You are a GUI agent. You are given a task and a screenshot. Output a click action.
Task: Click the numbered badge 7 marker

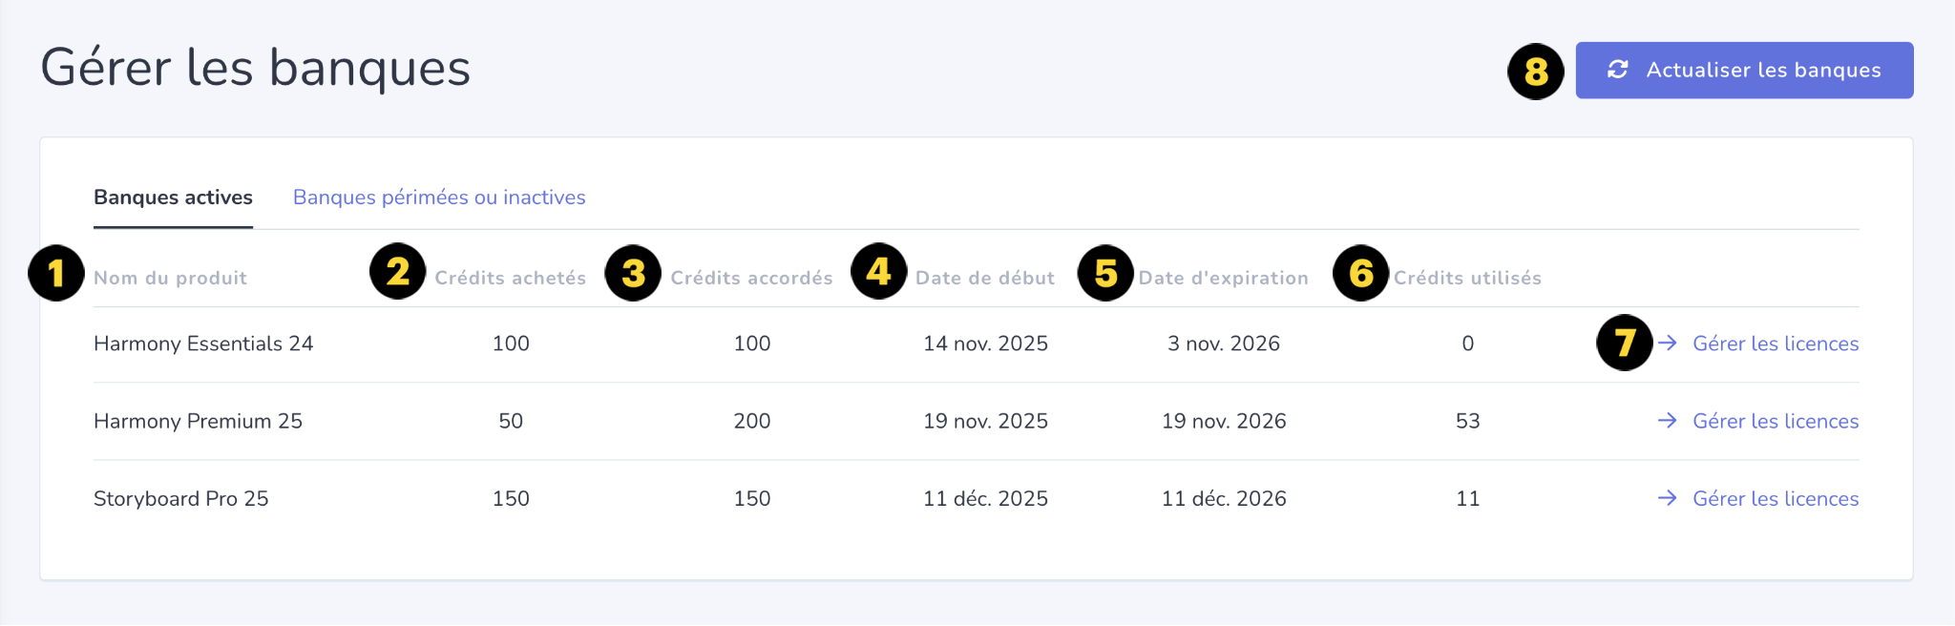pos(1625,343)
